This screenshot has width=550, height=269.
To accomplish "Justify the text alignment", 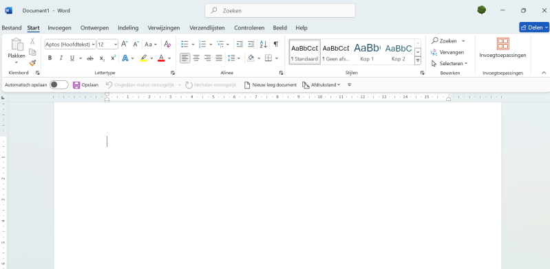I will click(x=219, y=58).
